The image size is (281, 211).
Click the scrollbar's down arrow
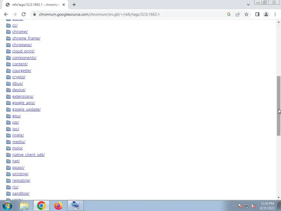pos(279,198)
